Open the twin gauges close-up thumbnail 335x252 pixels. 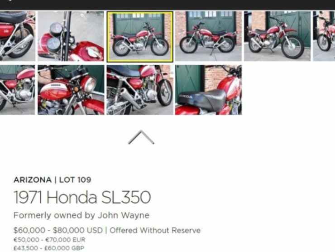point(71,36)
